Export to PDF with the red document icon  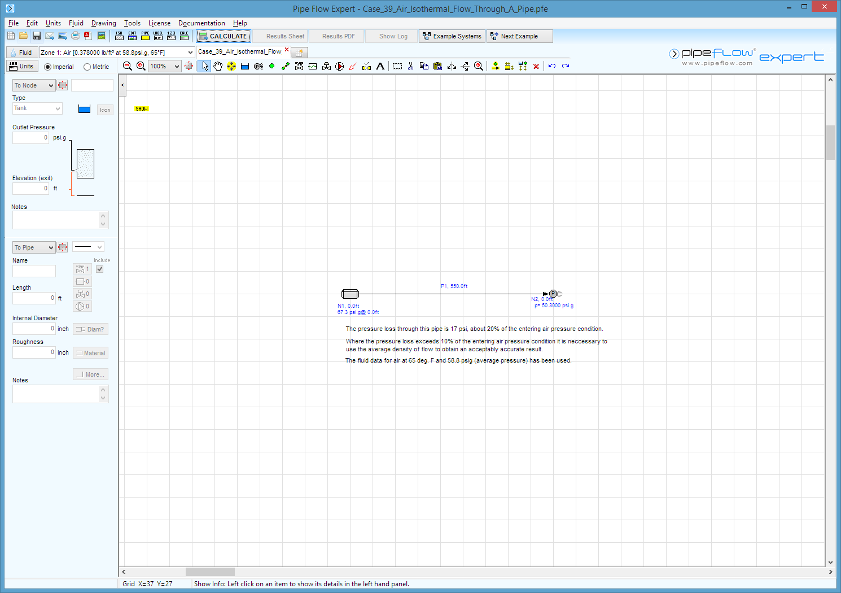(88, 36)
